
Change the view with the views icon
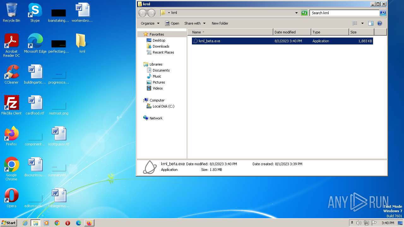(x=355, y=23)
